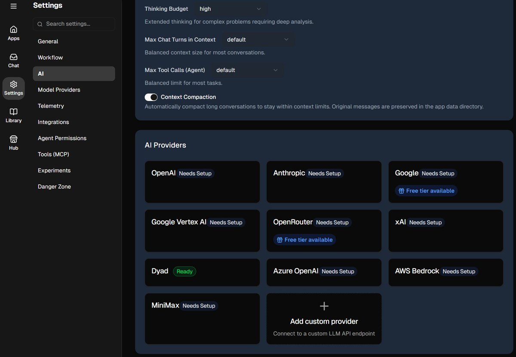516x357 pixels.
Task: Click the Dyad Ready provider card
Action: click(202, 272)
